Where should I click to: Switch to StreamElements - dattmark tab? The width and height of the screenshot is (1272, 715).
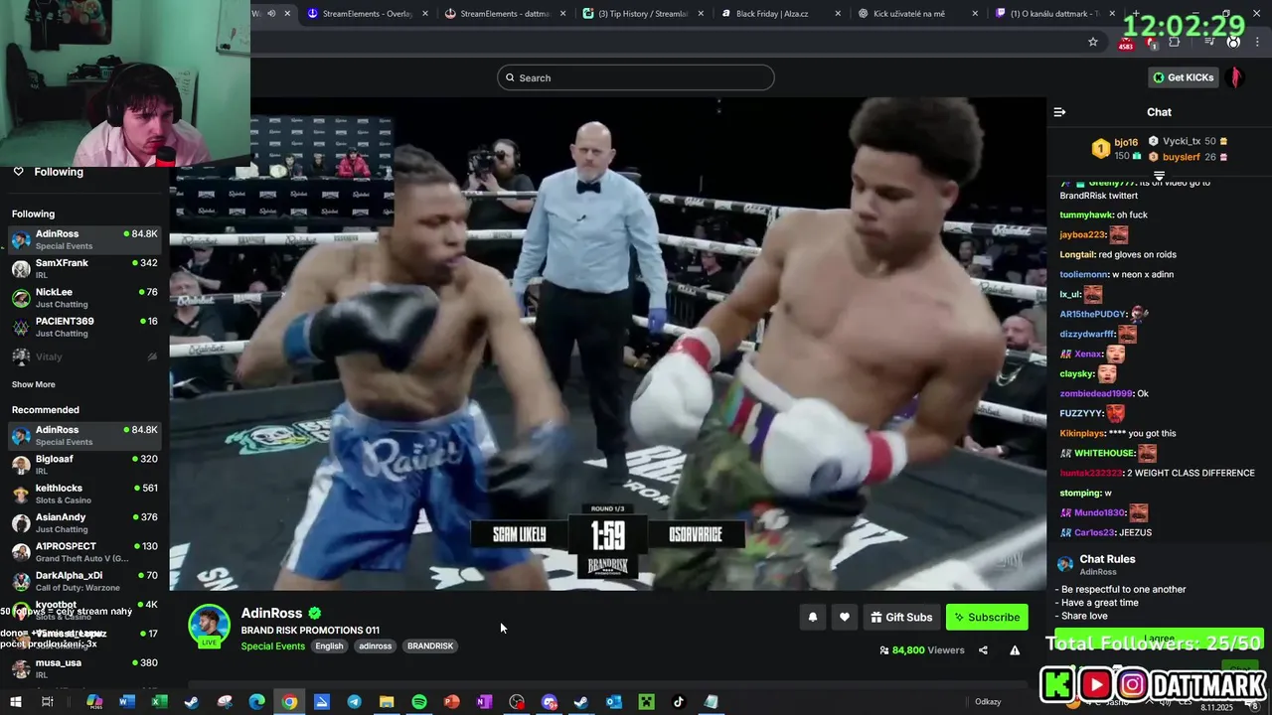(505, 14)
